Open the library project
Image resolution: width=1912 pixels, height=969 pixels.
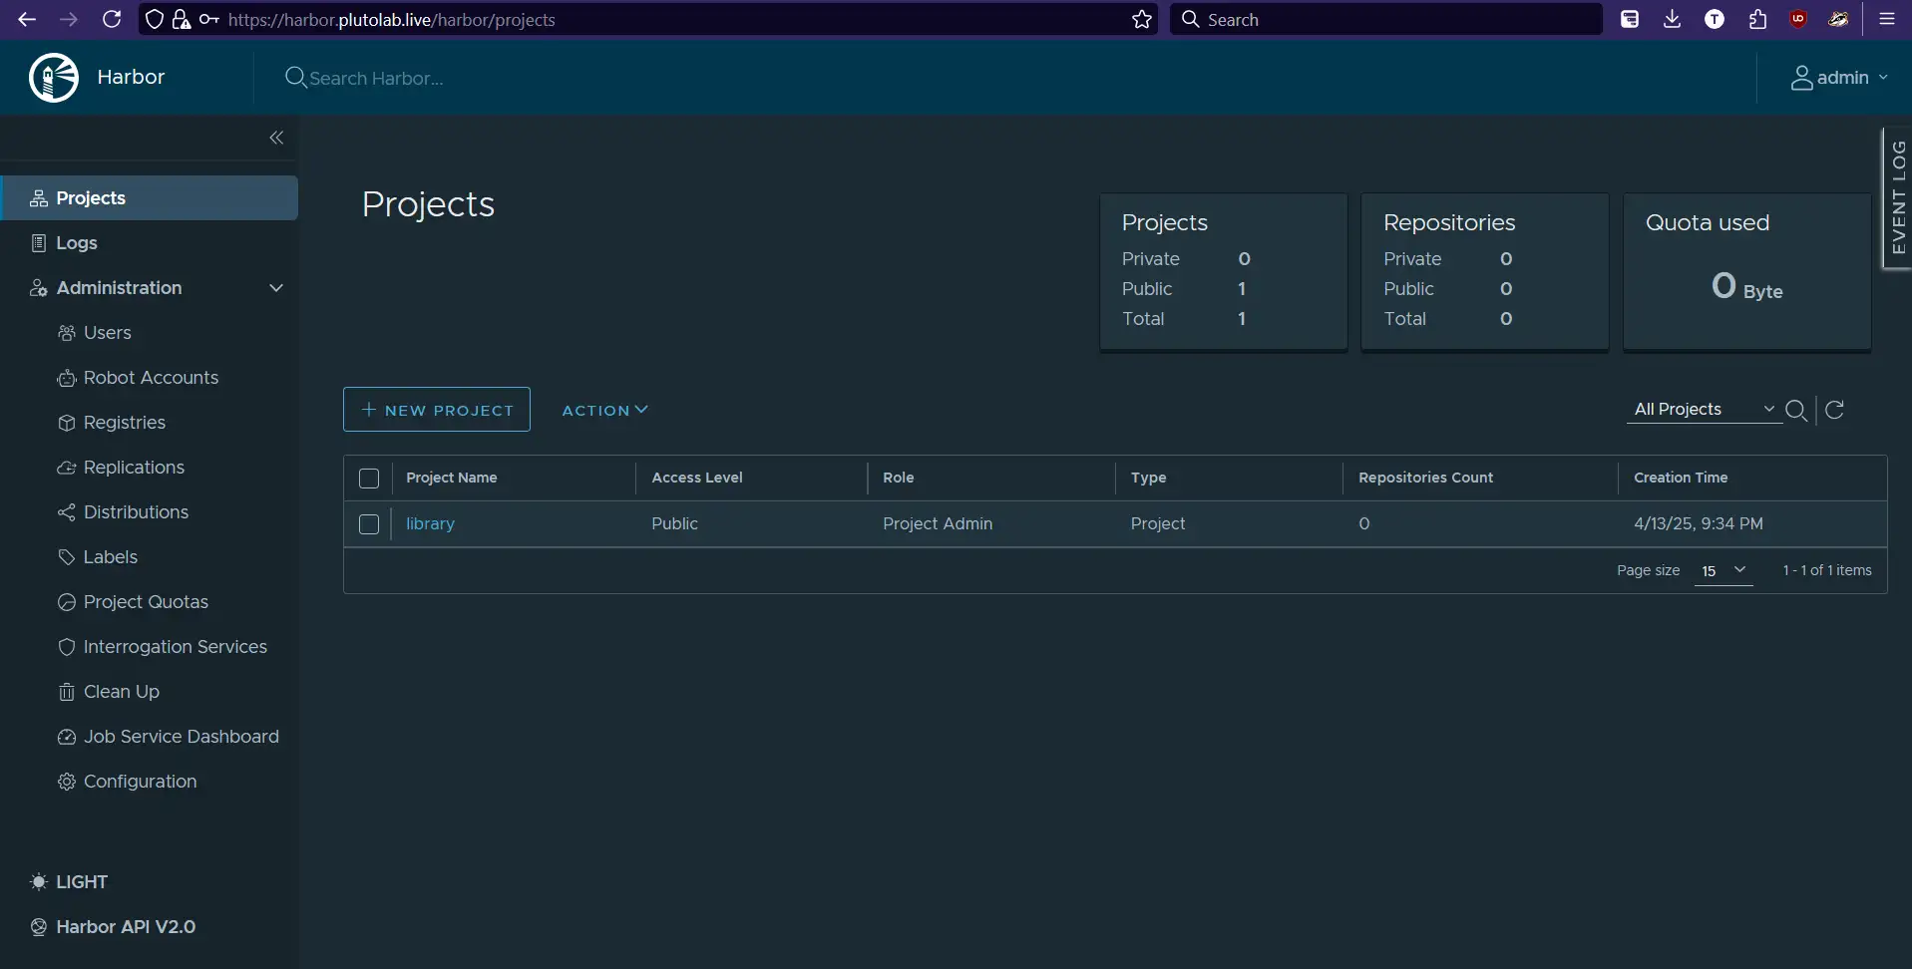click(x=430, y=523)
